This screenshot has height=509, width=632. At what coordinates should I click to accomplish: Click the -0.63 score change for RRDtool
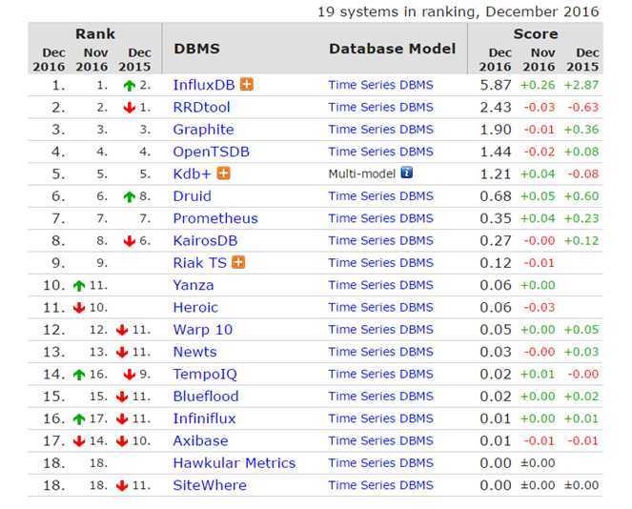(582, 107)
